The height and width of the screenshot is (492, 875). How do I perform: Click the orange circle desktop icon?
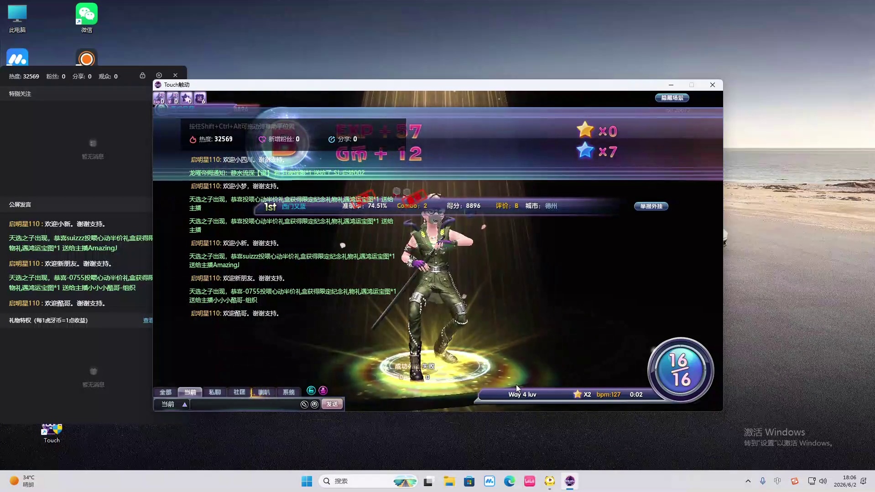click(87, 57)
